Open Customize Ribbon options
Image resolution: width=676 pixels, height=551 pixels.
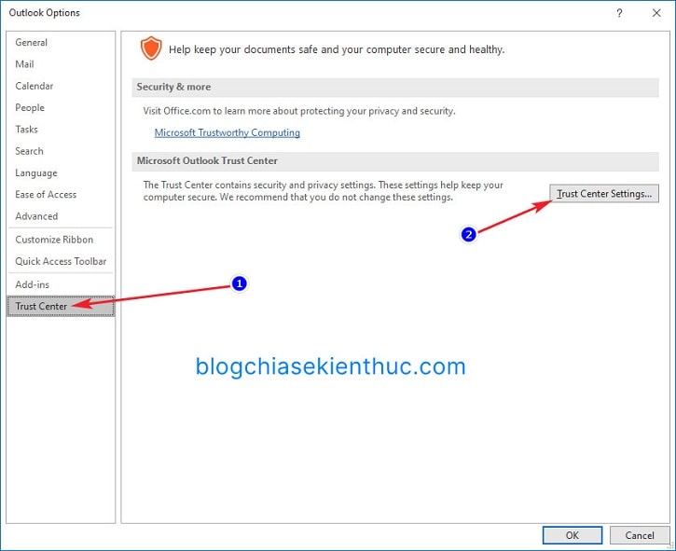[61, 240]
